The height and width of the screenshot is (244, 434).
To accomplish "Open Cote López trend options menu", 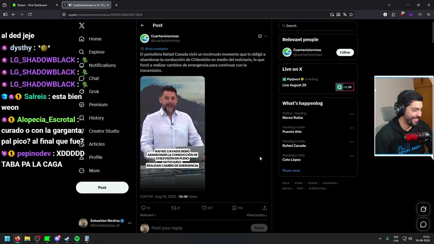I will pos(352,156).
